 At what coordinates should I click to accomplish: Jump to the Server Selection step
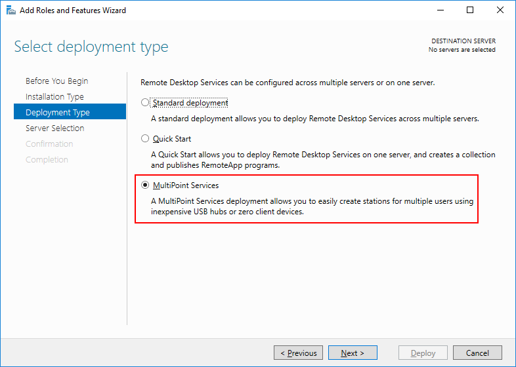coord(54,128)
